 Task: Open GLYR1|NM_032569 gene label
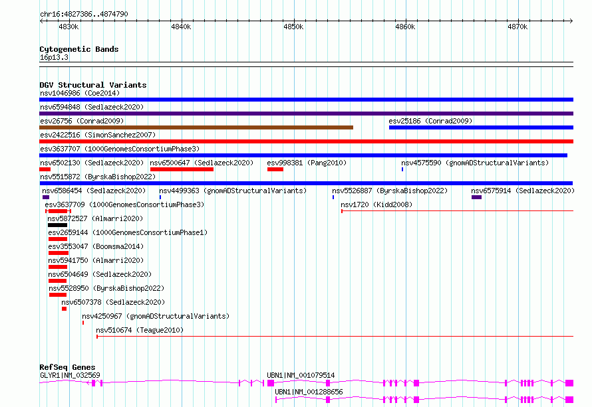[x=71, y=375]
